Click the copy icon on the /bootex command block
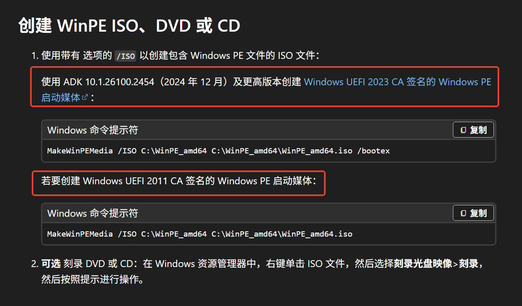 [463, 130]
